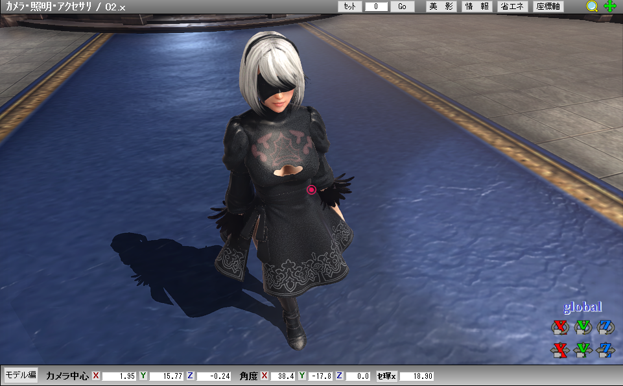623x386 pixels.
Task: Toggle the 影 shadow display
Action: pyautogui.click(x=448, y=6)
